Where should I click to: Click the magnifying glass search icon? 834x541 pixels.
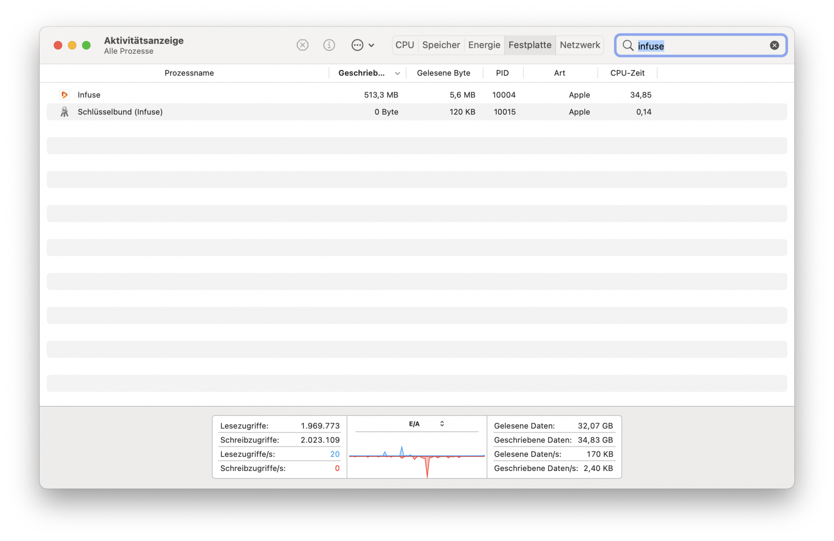click(628, 45)
